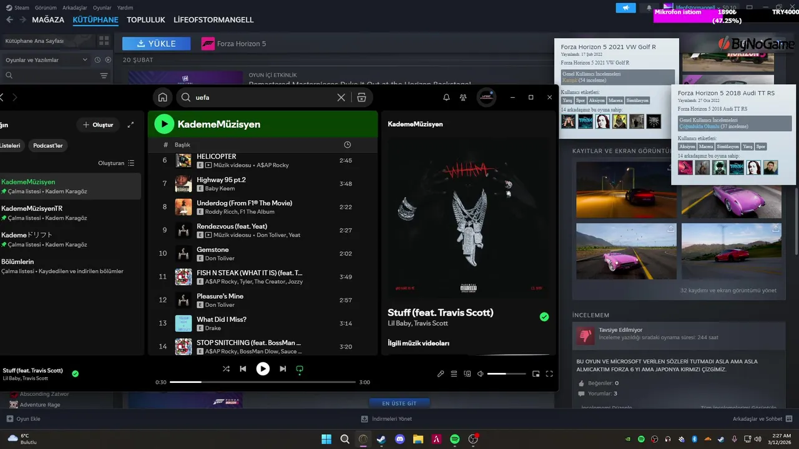The image size is (799, 449).
Task: Clear the Spotify search text 'uefa'
Action: click(341, 97)
